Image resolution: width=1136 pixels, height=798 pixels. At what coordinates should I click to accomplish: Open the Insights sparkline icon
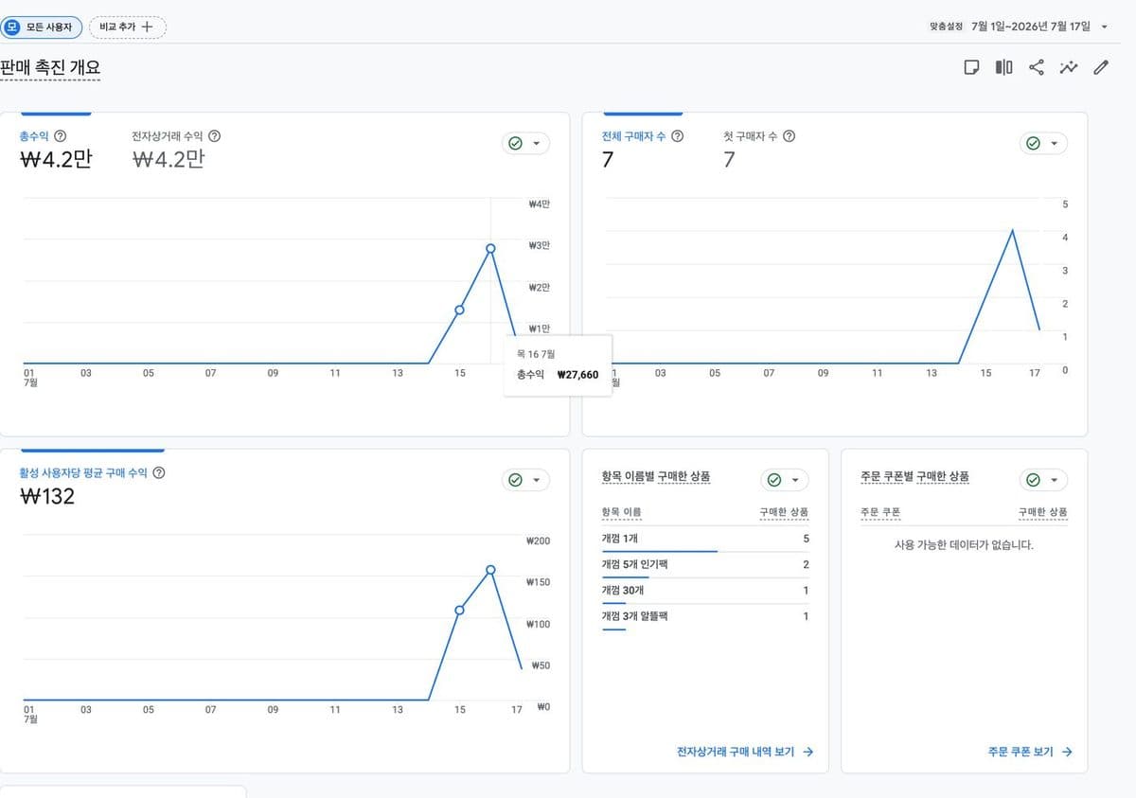coord(1069,67)
